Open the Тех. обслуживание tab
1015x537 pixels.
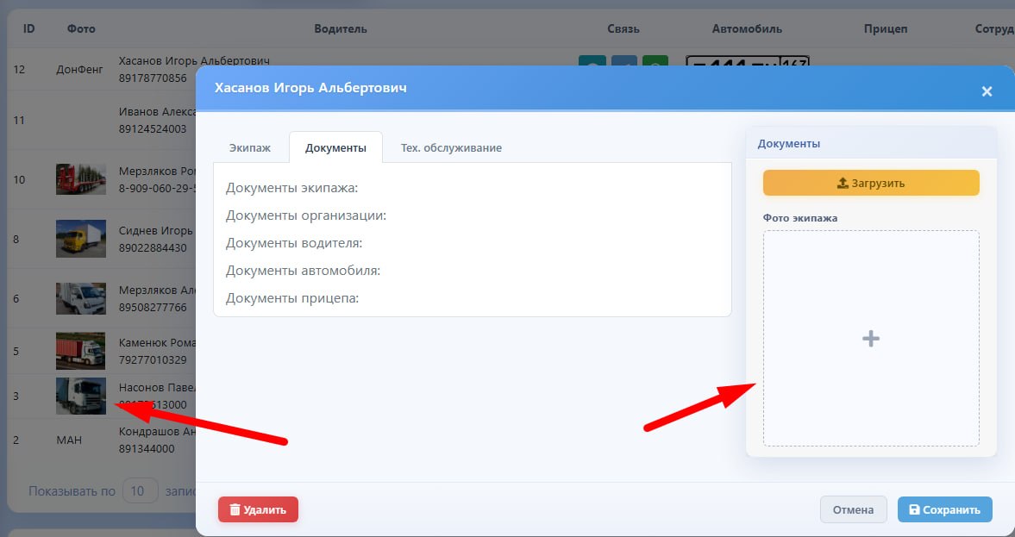point(450,147)
